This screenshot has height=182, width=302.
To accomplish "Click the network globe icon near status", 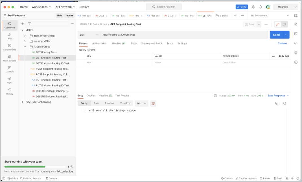I will pos(215,96).
